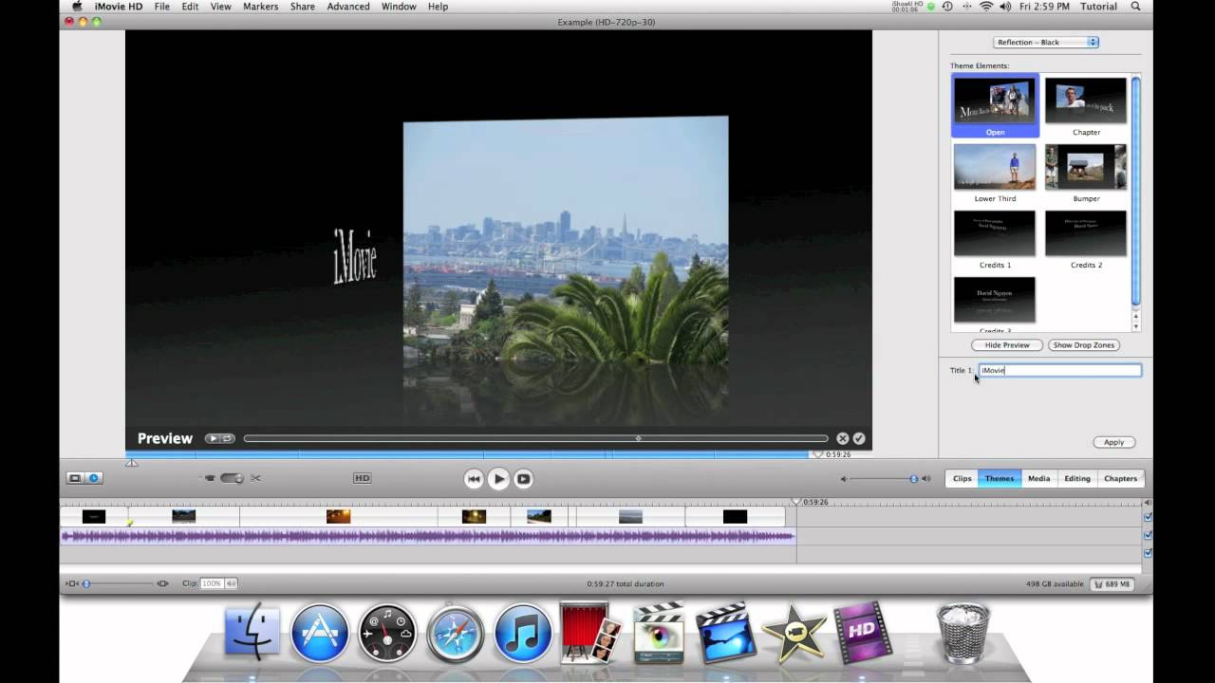The image size is (1215, 683).
Task: Click the scissors edit mode icon
Action: [255, 478]
